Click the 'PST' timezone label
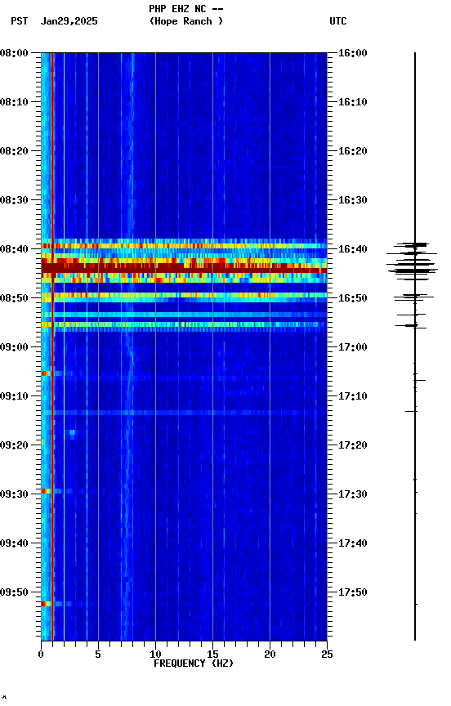 coord(20,21)
